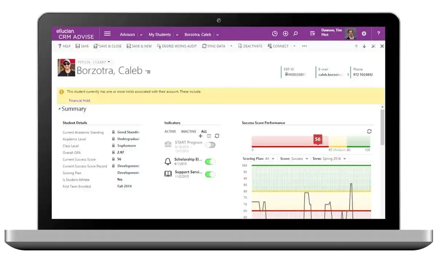Click Caleb's student photo thumbnail

[66, 68]
